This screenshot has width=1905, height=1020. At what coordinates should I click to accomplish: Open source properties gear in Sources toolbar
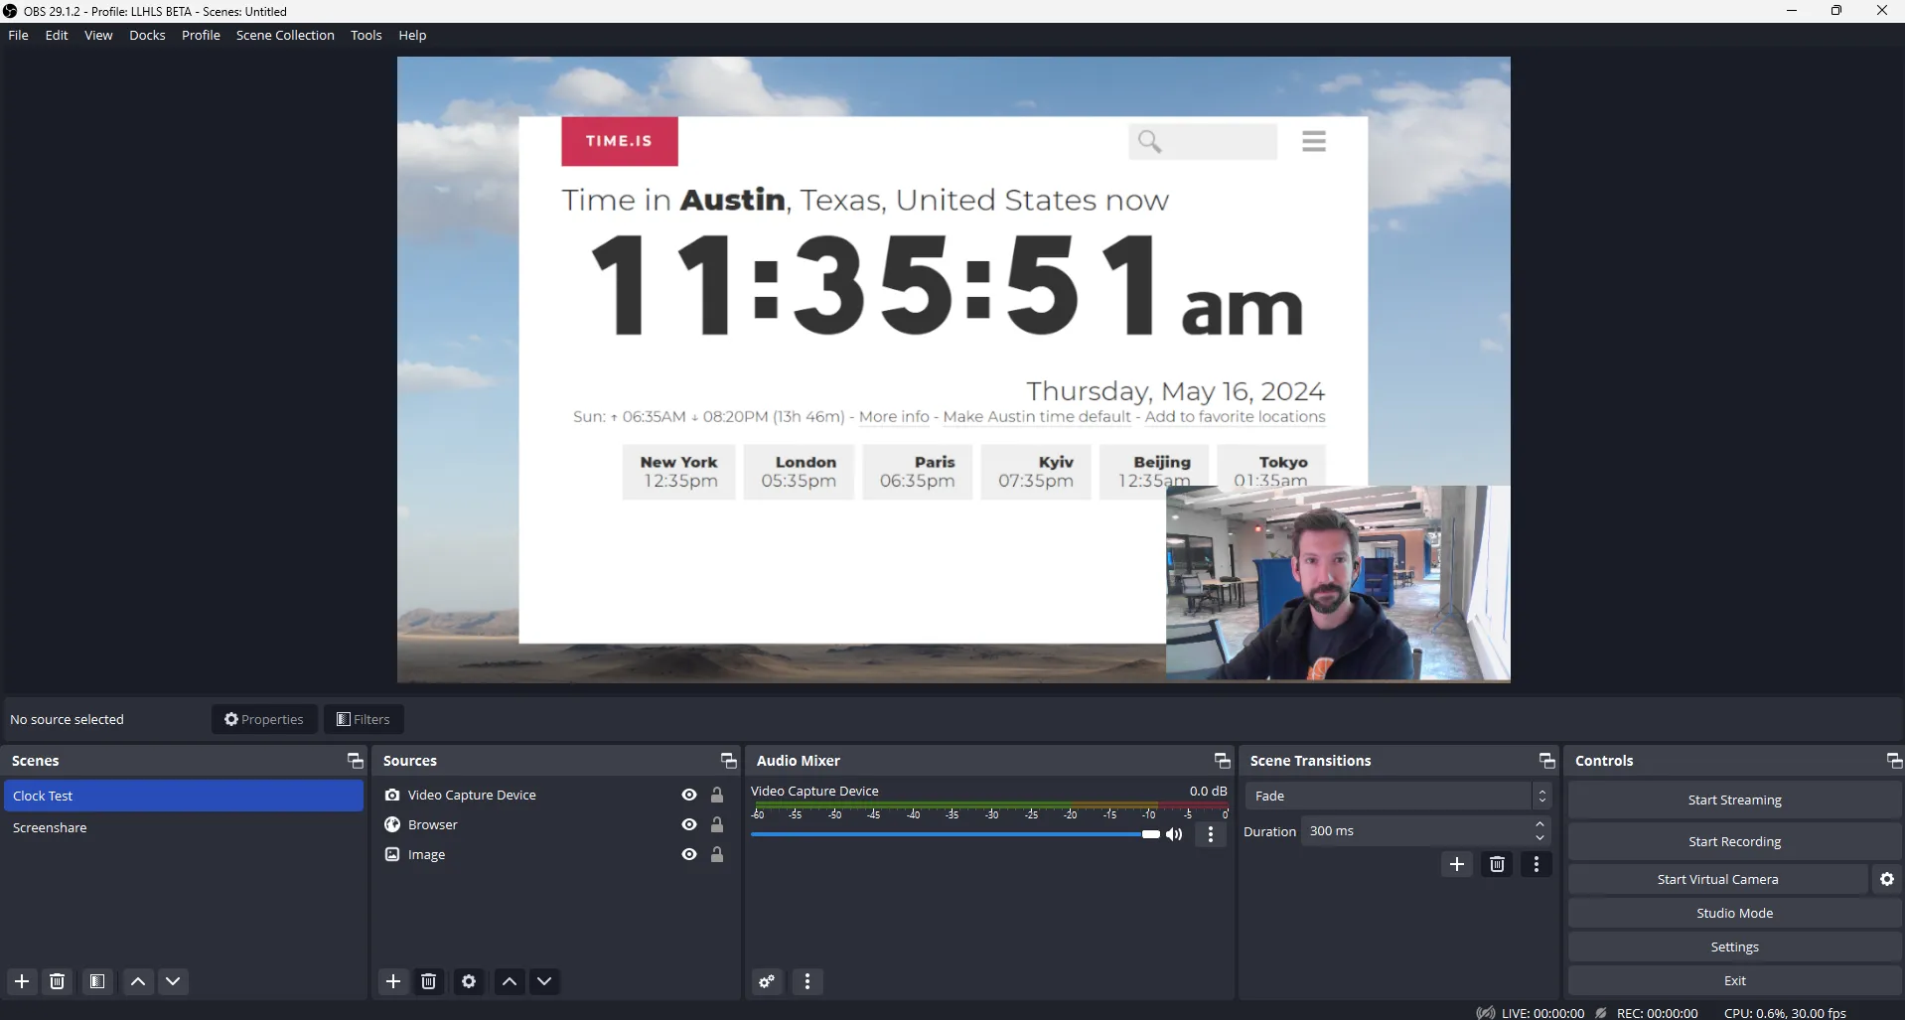pyautogui.click(x=469, y=981)
